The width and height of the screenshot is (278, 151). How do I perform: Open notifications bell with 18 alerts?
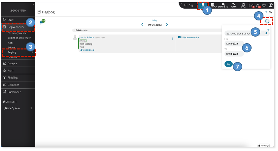[x=258, y=6]
